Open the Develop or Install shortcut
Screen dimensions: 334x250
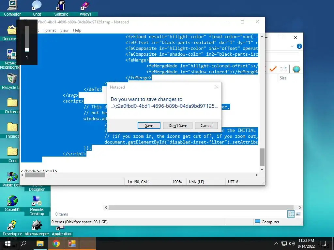click(x=12, y=228)
